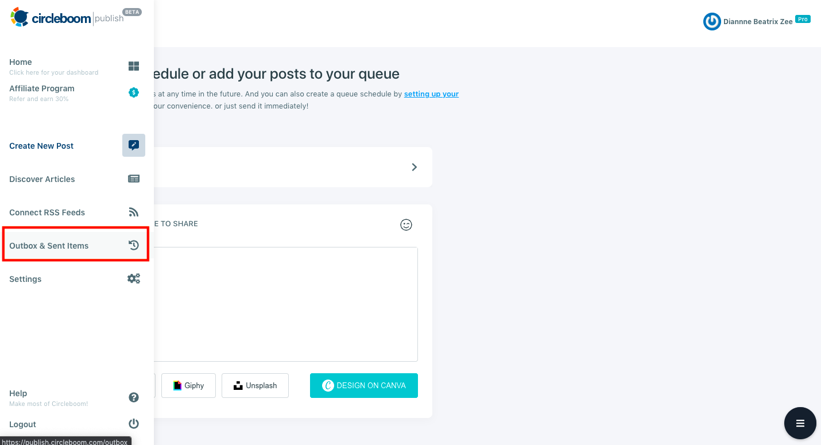Click the Logout power icon
The image size is (821, 445).
coord(133,423)
